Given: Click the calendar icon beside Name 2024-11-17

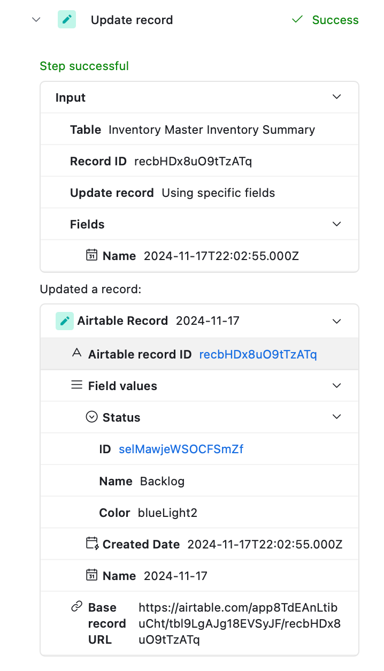Looking at the screenshot, I should [91, 575].
